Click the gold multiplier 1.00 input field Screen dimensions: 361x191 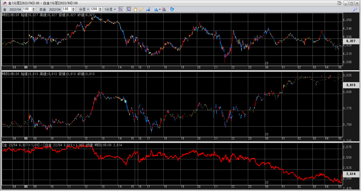[x=27, y=9]
